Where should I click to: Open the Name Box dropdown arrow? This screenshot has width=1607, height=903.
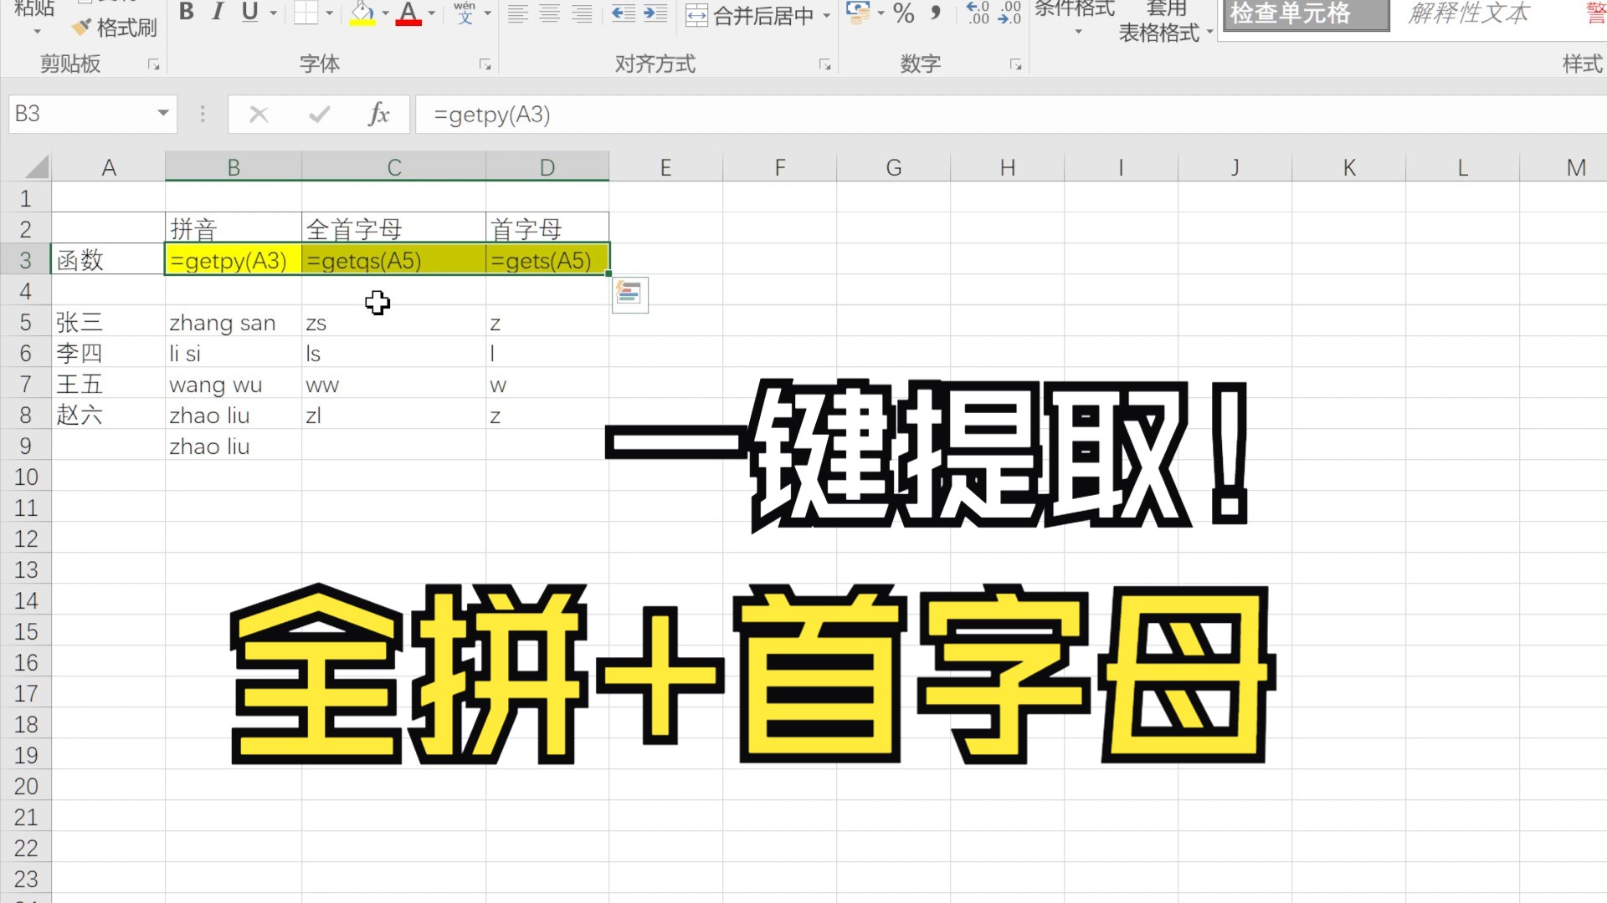point(163,113)
